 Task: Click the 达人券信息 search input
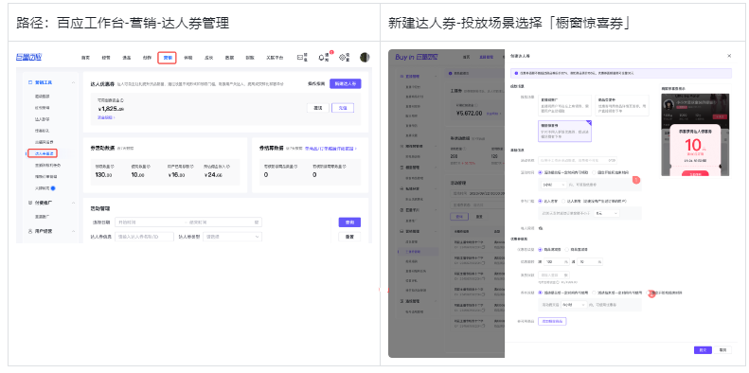point(144,237)
